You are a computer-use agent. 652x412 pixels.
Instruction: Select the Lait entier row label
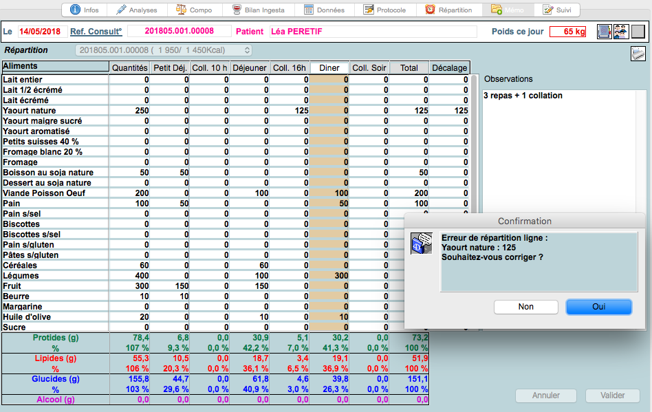(x=23, y=79)
